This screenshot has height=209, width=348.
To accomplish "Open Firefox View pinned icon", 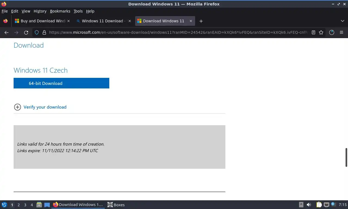I will point(5,21).
